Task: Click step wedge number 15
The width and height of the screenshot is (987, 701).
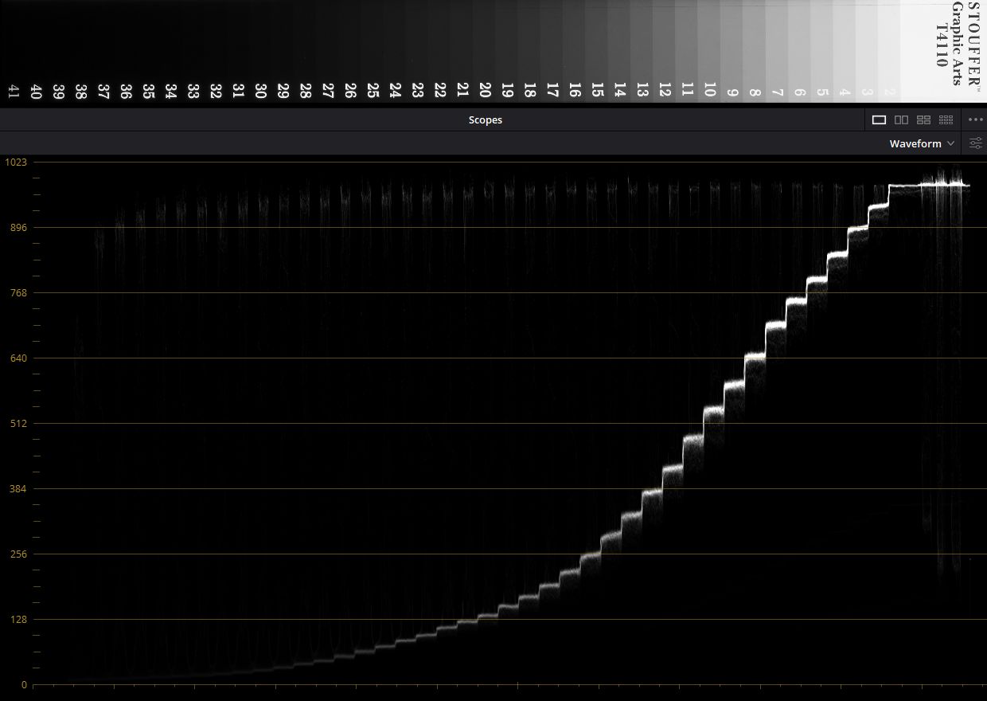Action: click(x=598, y=91)
